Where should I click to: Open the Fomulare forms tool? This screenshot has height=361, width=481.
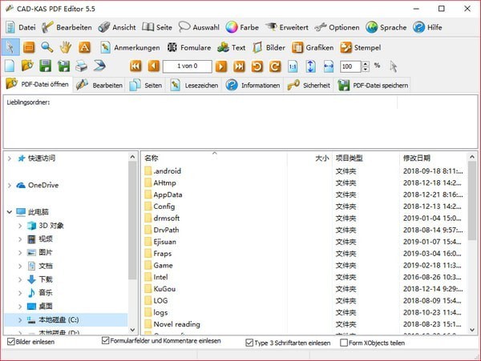click(189, 48)
